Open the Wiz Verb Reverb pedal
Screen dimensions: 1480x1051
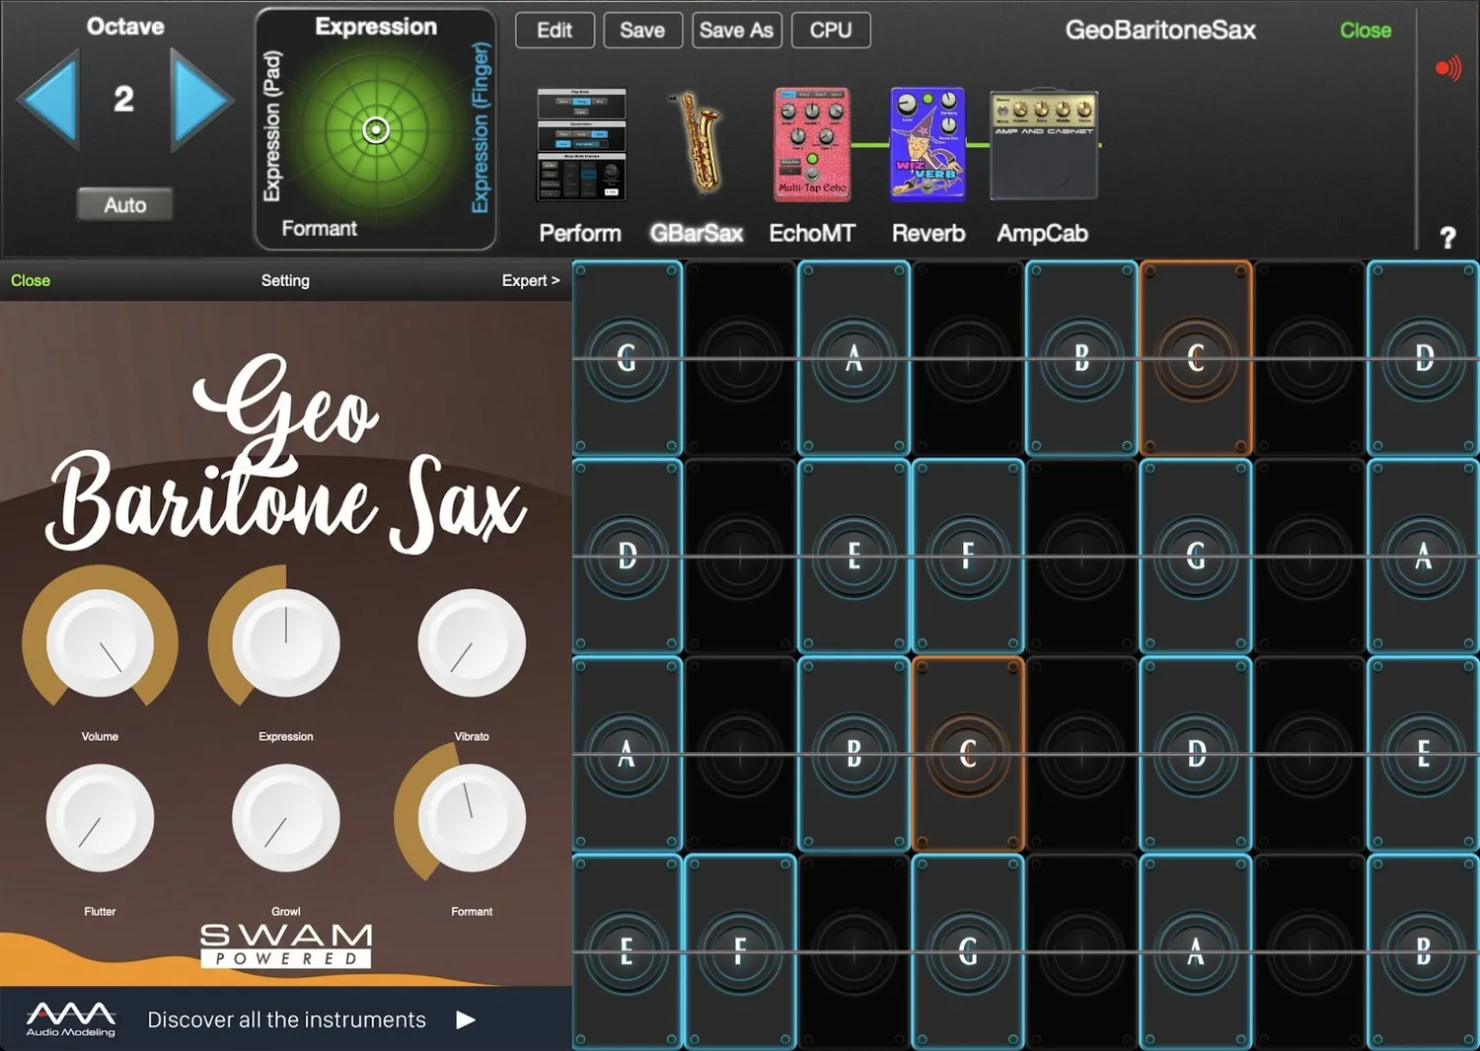click(927, 144)
